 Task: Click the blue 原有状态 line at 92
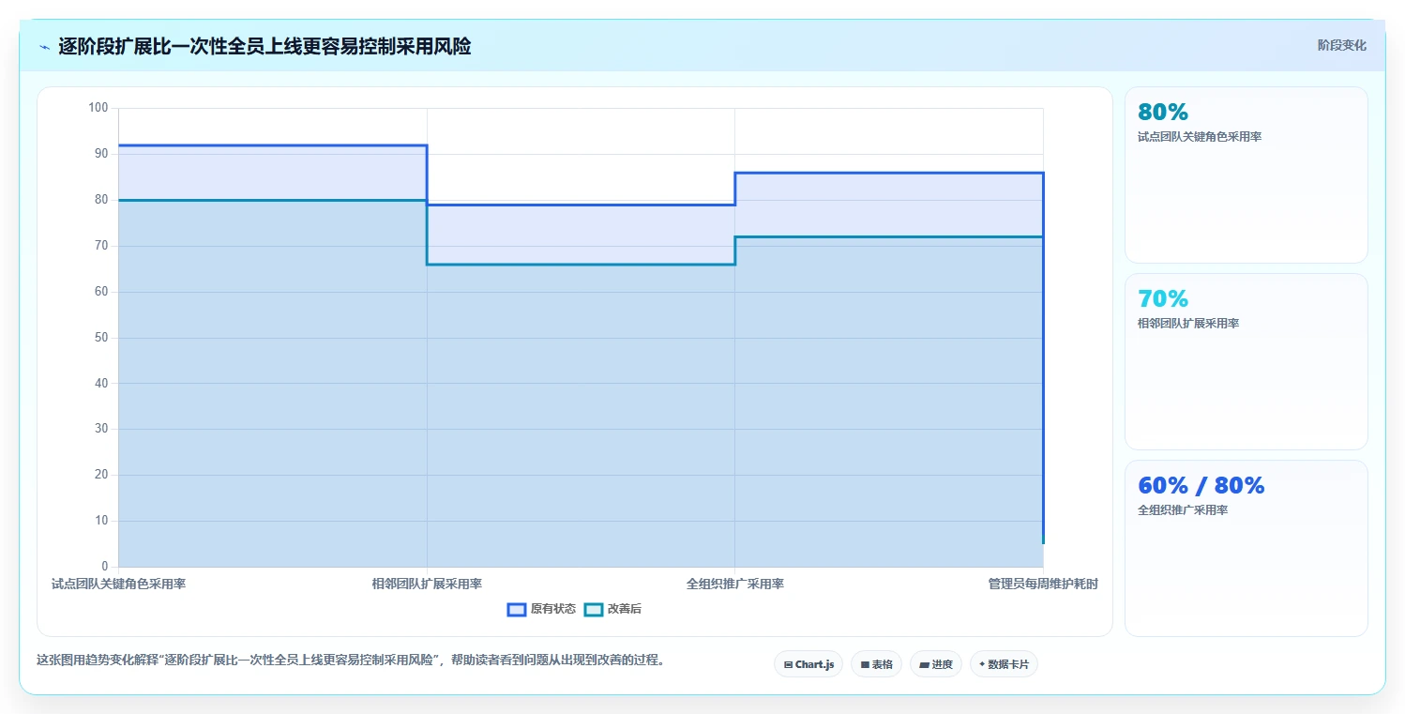pyautogui.click(x=272, y=145)
